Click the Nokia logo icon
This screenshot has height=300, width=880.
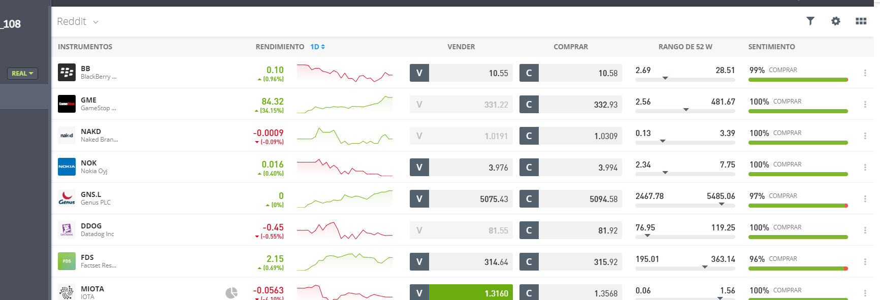67,167
